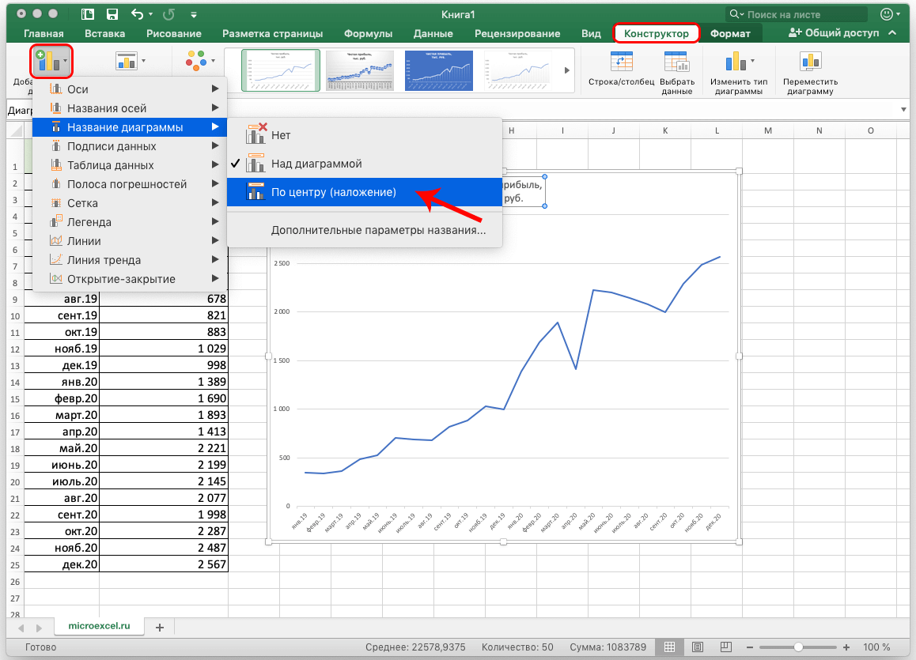The height and width of the screenshot is (660, 916).
Task: Select the microexcel.ru sheet tab
Action: 99,625
